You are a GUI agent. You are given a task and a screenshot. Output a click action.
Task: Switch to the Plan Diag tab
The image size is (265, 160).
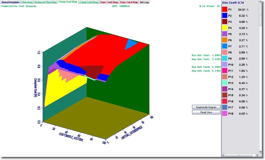[27, 2]
